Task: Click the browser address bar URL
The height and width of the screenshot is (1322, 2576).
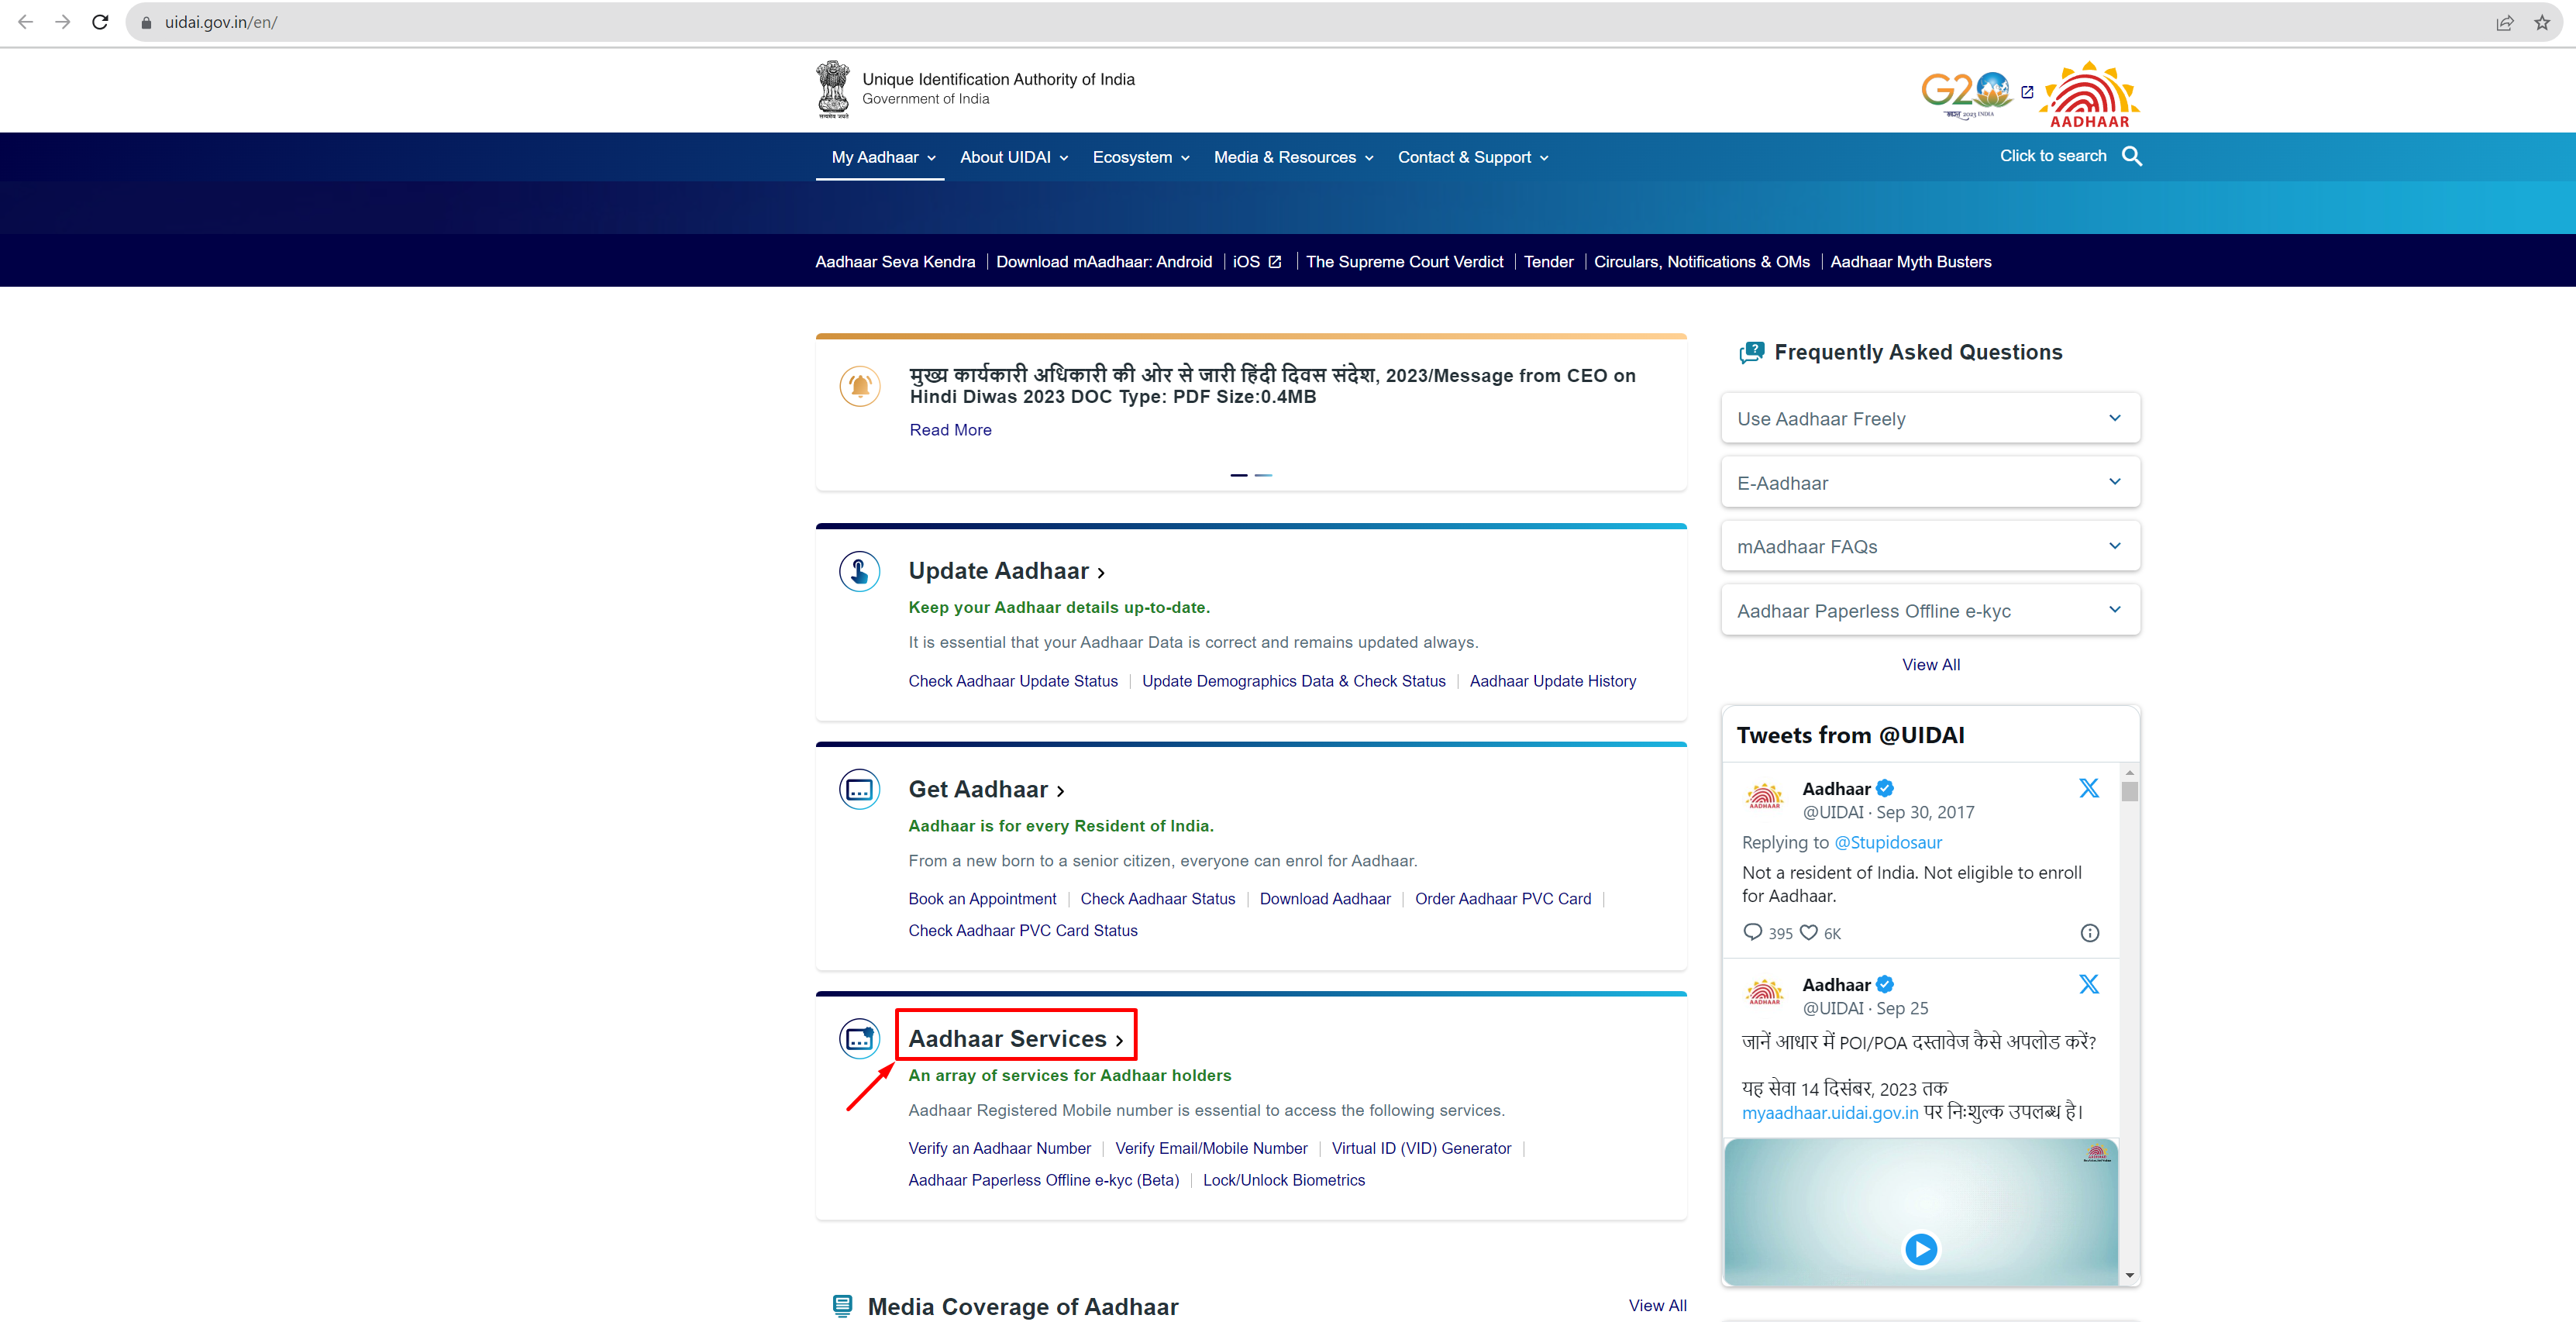Action: pyautogui.click(x=221, y=22)
